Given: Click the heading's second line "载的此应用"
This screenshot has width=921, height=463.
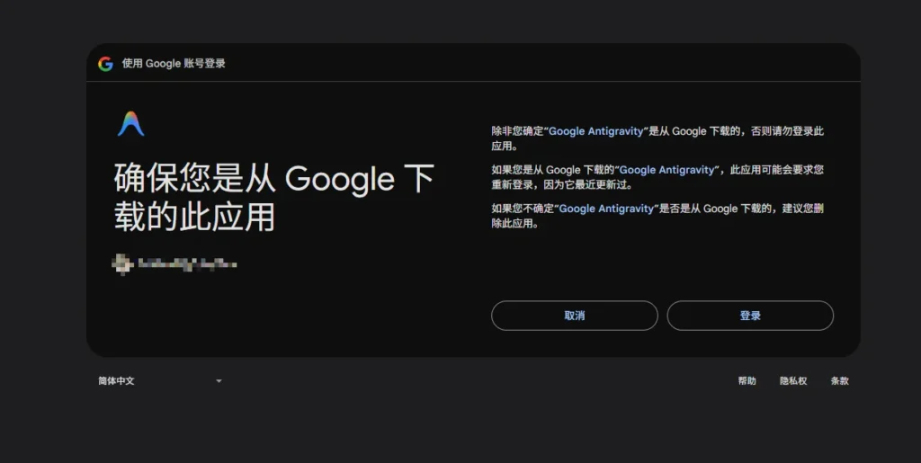Looking at the screenshot, I should [x=194, y=218].
